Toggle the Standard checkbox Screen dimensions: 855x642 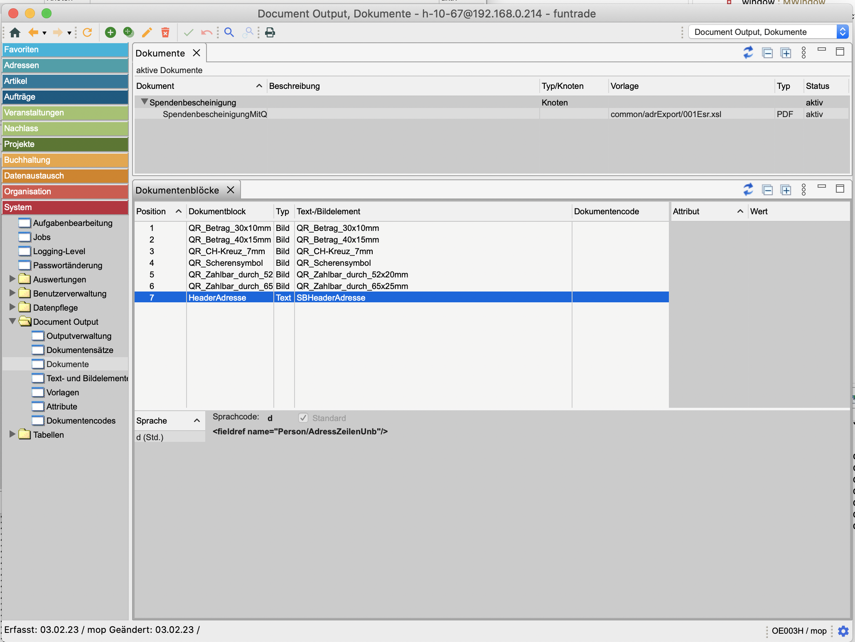303,418
